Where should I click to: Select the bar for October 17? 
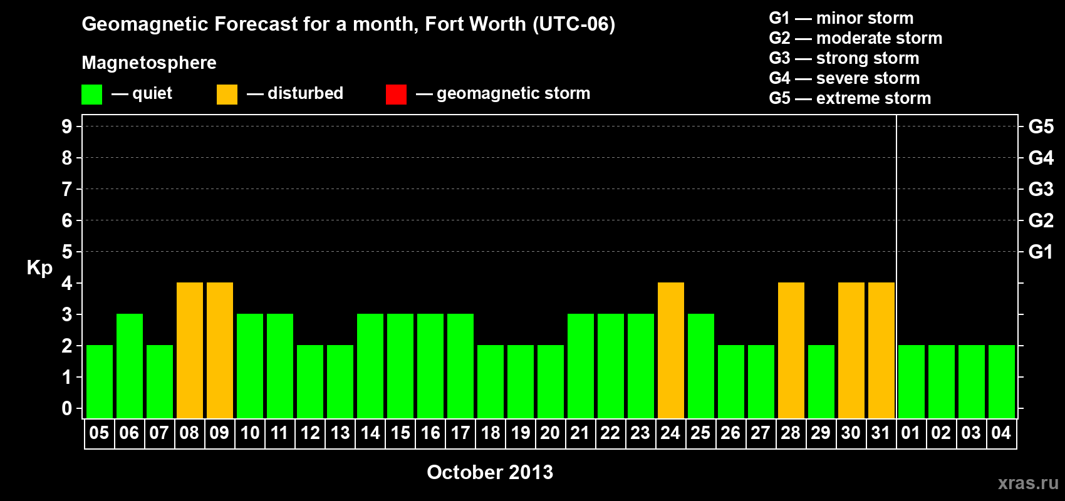click(x=460, y=366)
